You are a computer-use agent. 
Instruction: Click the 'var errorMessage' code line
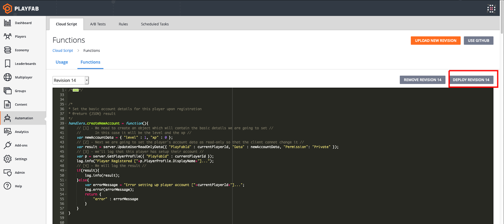[x=165, y=185]
